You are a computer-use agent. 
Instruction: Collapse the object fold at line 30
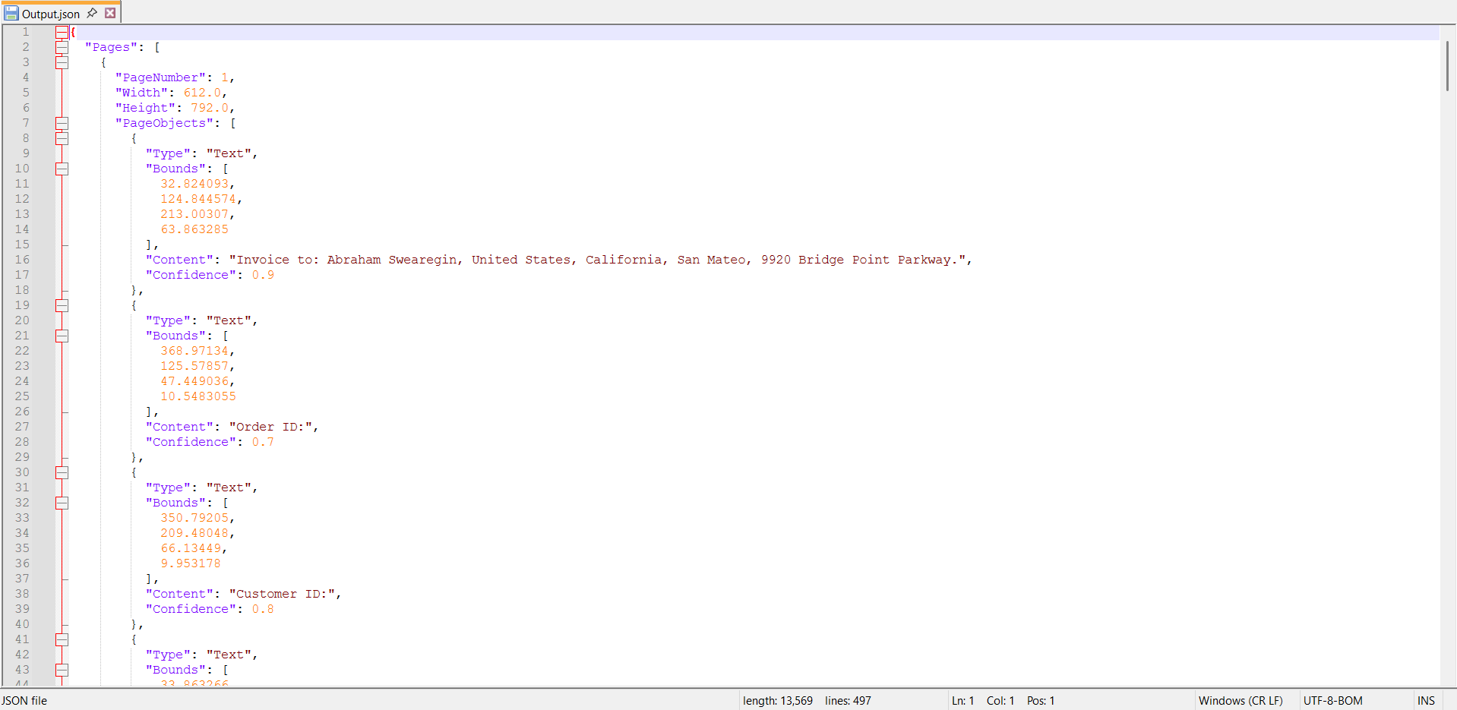coord(62,472)
